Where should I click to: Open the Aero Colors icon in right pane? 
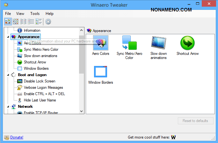[x=100, y=43]
